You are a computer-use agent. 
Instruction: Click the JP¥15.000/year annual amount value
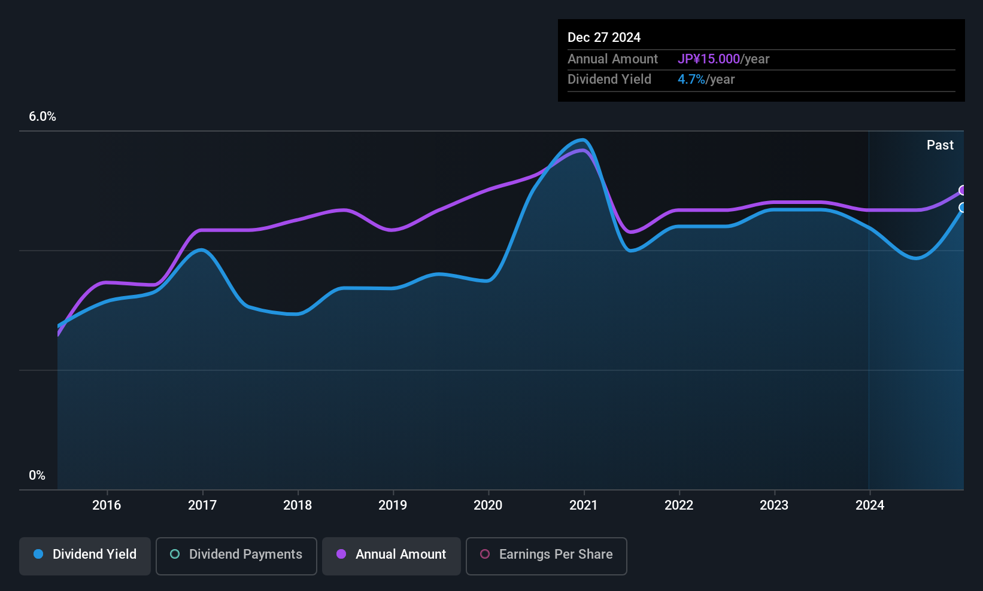point(724,59)
